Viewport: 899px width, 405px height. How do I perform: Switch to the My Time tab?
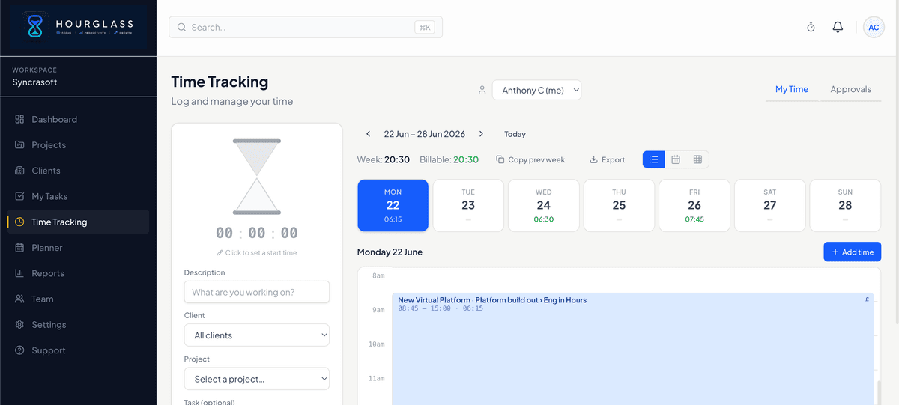point(792,89)
